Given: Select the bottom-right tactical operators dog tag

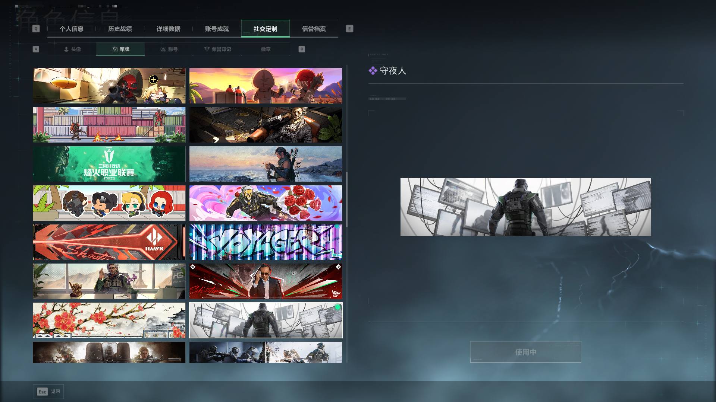Looking at the screenshot, I should coord(266,352).
